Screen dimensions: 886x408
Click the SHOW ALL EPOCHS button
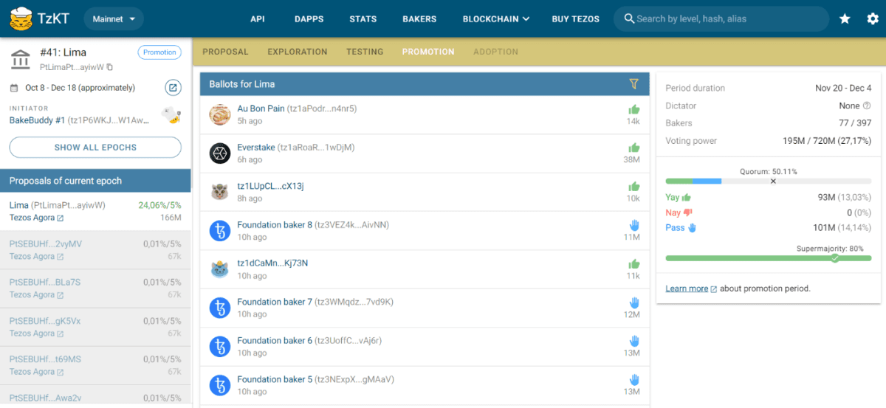(x=95, y=148)
